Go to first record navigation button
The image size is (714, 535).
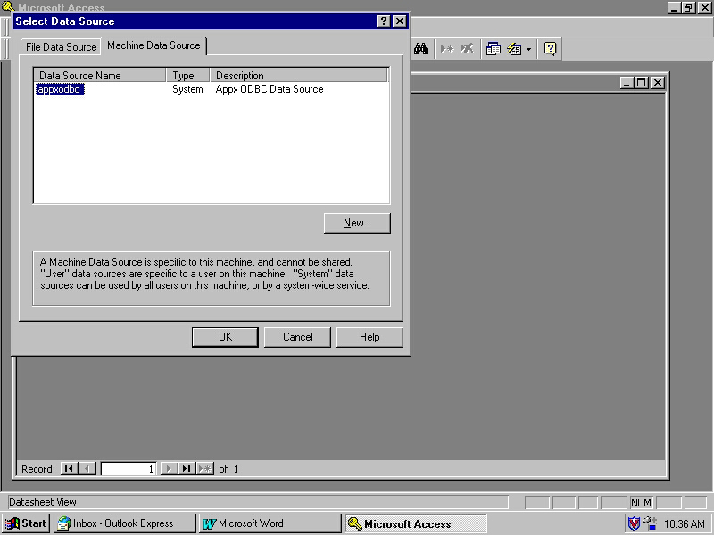[69, 469]
